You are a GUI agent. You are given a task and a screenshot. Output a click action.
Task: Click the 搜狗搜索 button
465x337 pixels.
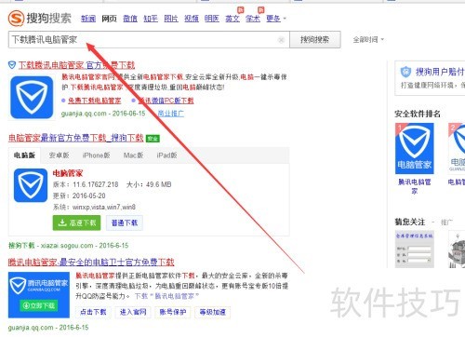(x=315, y=40)
